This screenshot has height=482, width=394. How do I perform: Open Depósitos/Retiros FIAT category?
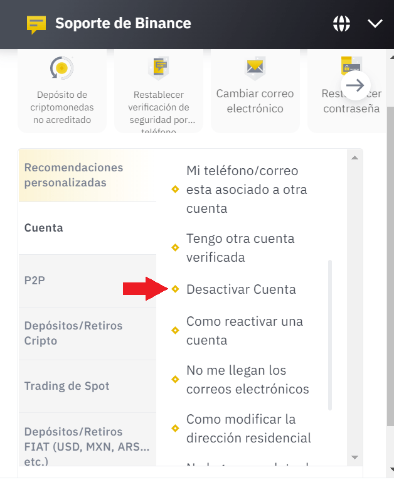(87, 439)
